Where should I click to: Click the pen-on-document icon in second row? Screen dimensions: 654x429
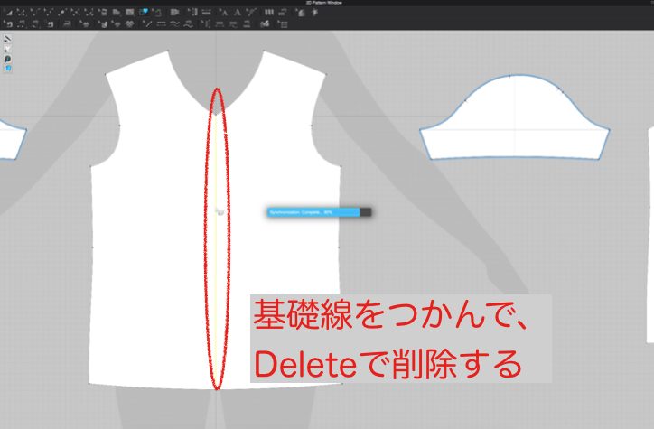click(x=265, y=24)
